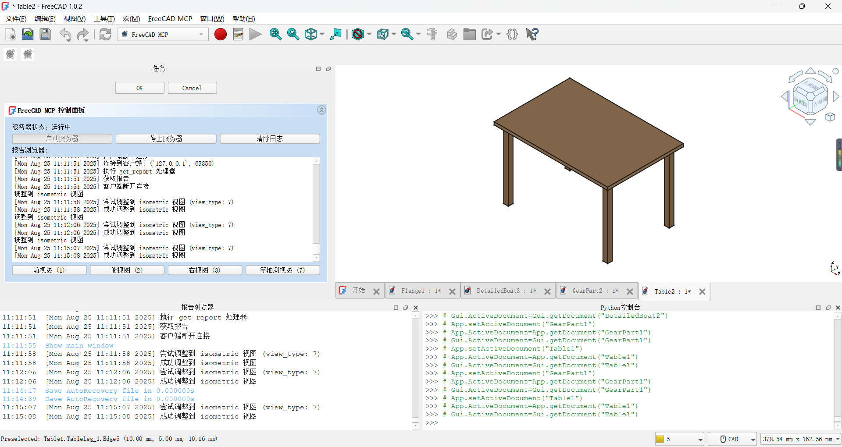This screenshot has height=447, width=842.
Task: Start recording a macro
Action: coord(220,34)
